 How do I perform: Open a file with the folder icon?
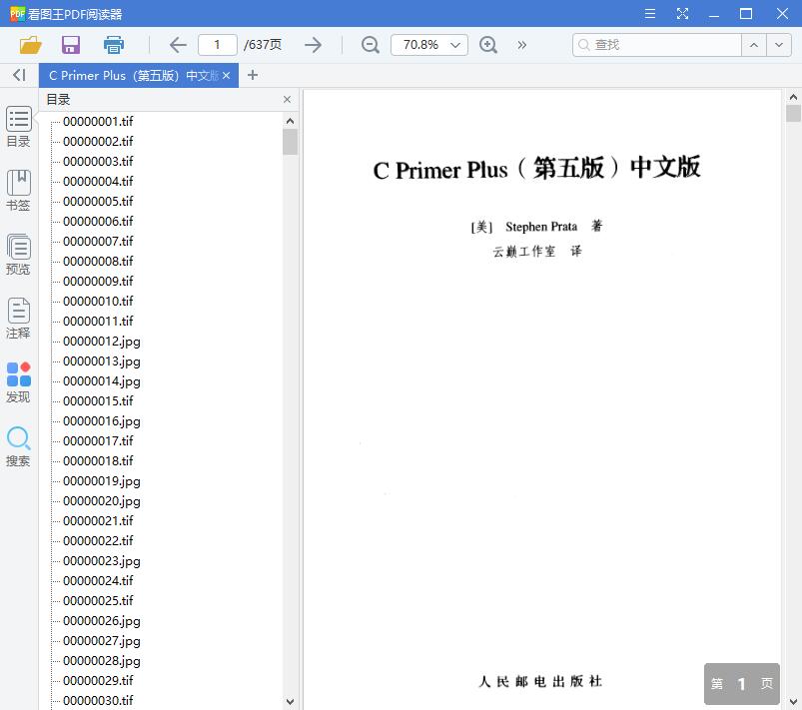(x=30, y=45)
